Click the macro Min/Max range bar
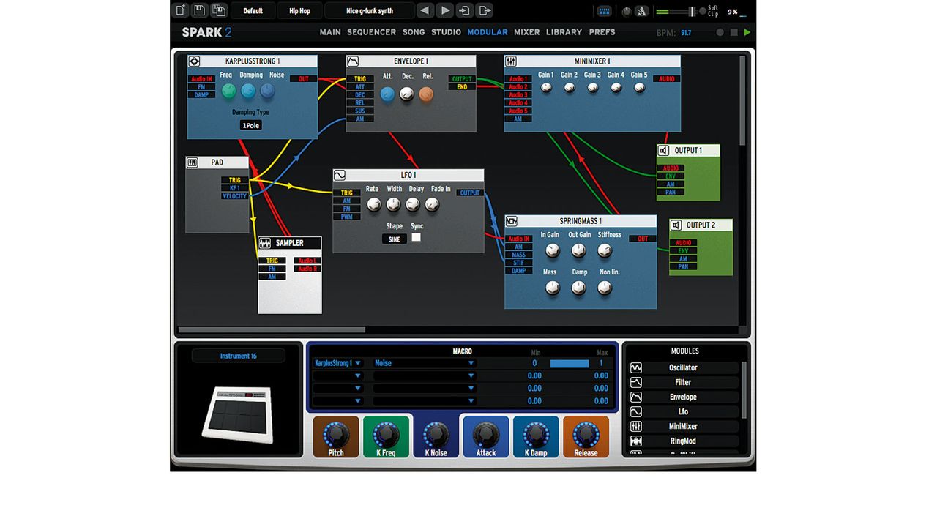The image size is (937, 527). click(x=570, y=363)
